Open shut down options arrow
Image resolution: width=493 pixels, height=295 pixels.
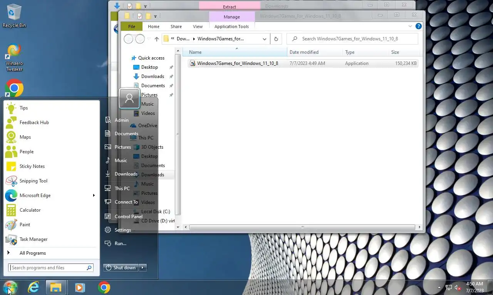pos(143,268)
